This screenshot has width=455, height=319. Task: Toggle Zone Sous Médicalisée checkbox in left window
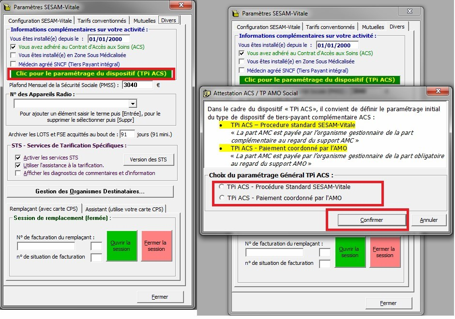click(13, 55)
